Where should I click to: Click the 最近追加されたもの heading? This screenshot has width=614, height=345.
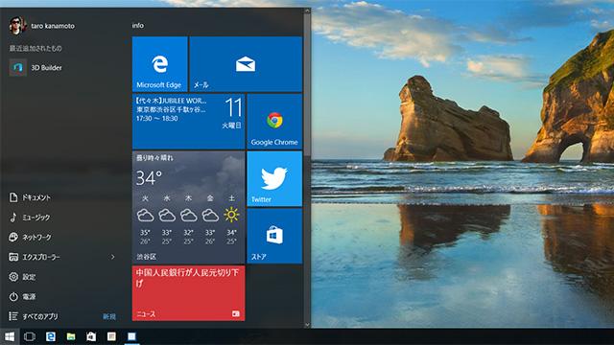coord(35,49)
